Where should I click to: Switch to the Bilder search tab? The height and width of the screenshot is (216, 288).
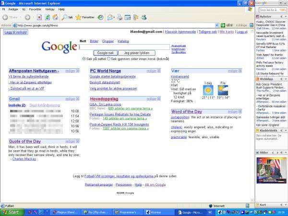94,41
